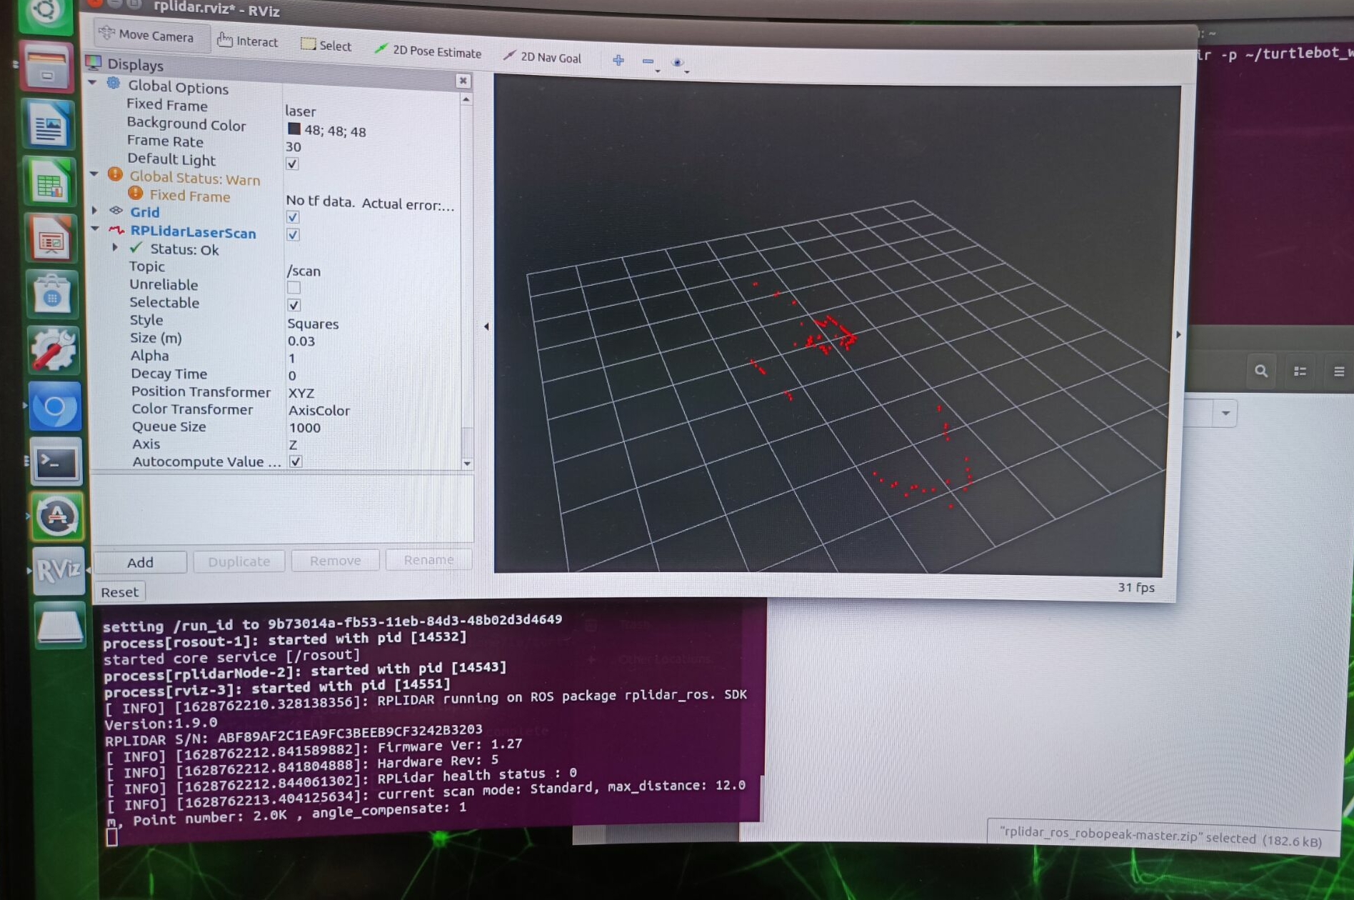Edit the Fixed Frame value laser

[x=300, y=111]
